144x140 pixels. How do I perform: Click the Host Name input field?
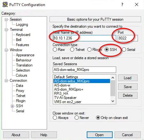click(84, 38)
